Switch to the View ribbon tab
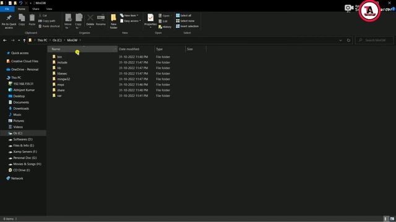 coord(49,9)
